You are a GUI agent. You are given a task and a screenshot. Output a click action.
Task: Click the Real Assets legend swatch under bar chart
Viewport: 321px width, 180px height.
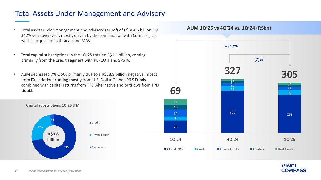coord(276,149)
